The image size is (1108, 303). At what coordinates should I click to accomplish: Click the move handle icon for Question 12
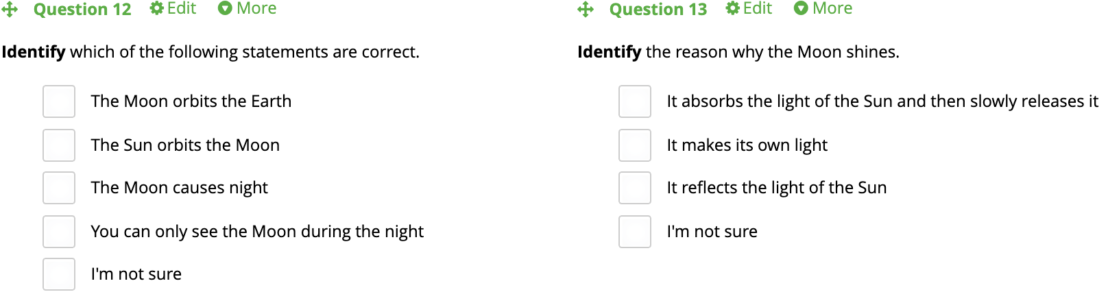[10, 9]
